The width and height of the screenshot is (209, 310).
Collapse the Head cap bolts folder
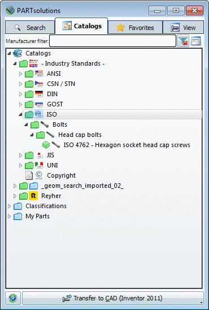point(32,135)
